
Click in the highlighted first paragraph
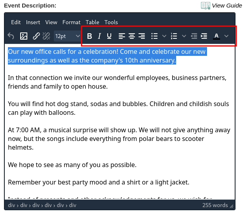107,56
